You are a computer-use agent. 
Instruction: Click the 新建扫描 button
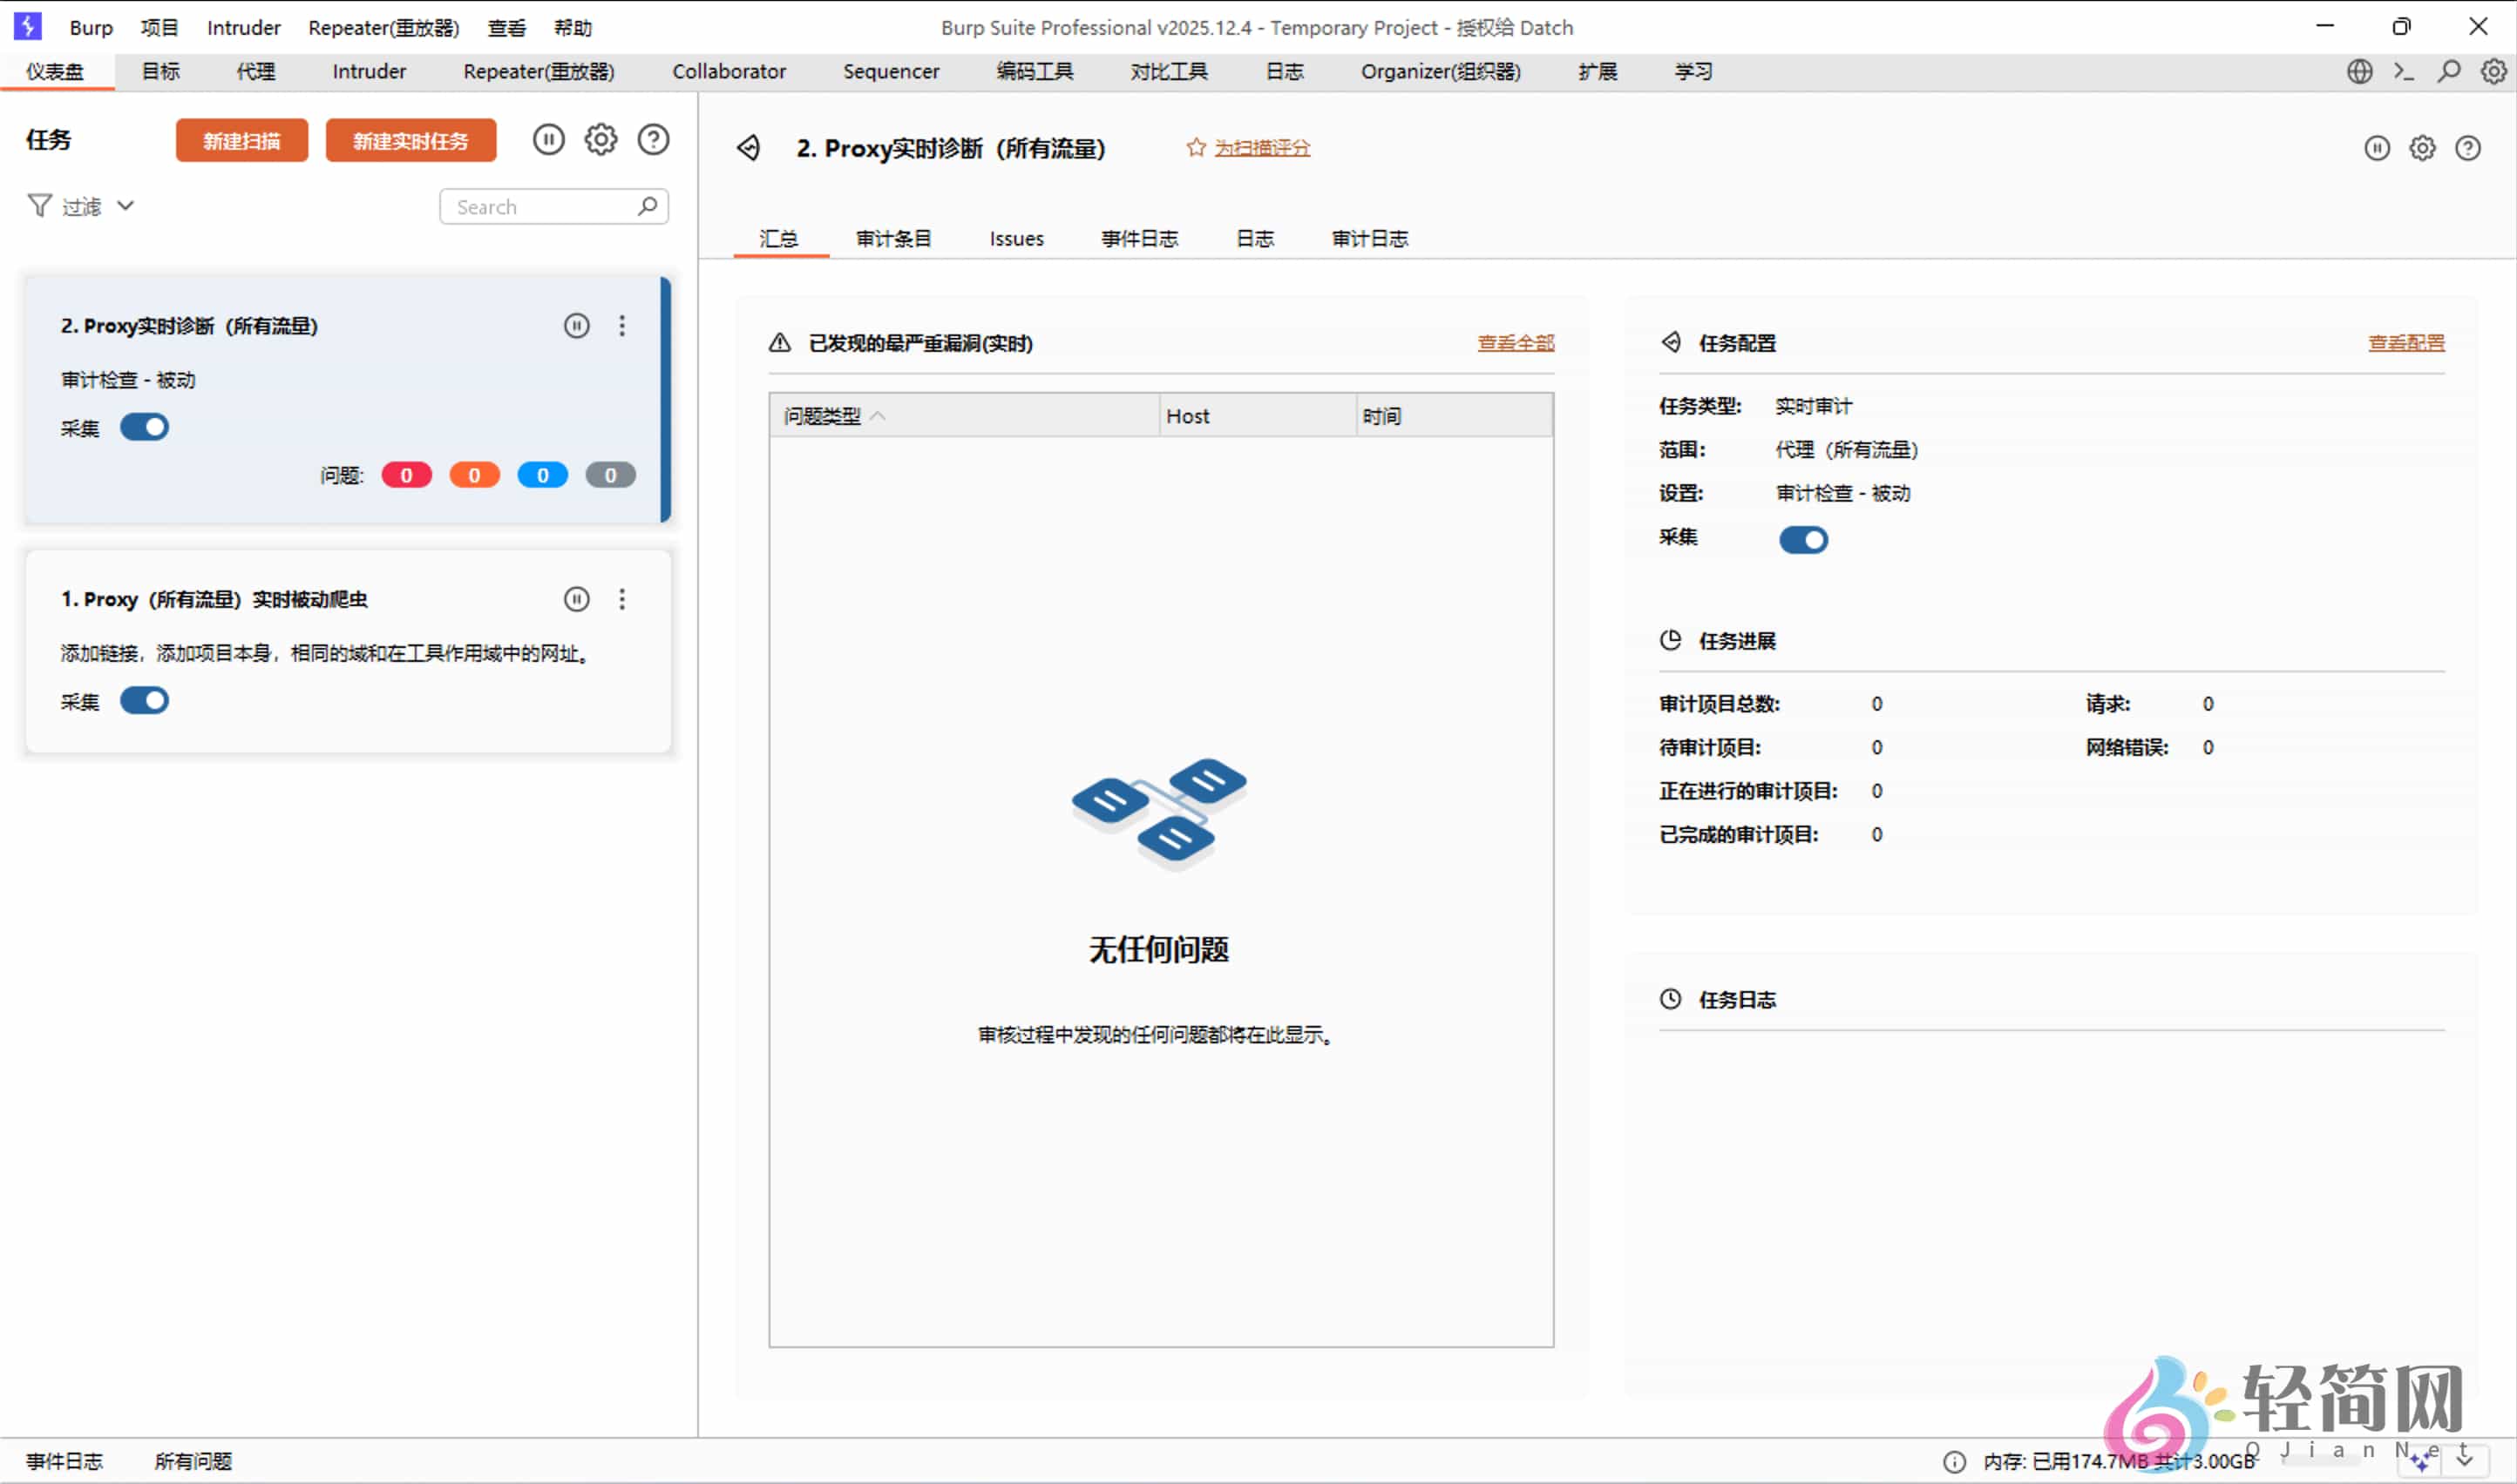tap(241, 139)
